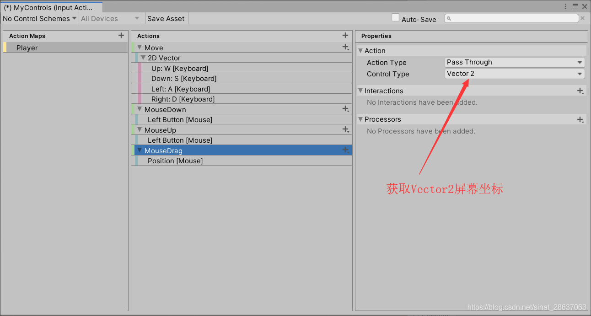Add a binding to MouseDown

point(346,109)
